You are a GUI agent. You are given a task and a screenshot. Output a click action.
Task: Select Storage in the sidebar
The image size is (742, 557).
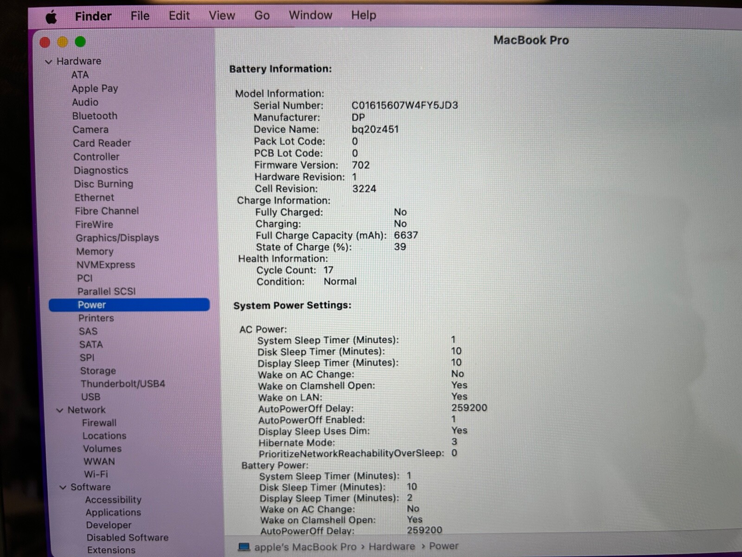click(x=98, y=370)
